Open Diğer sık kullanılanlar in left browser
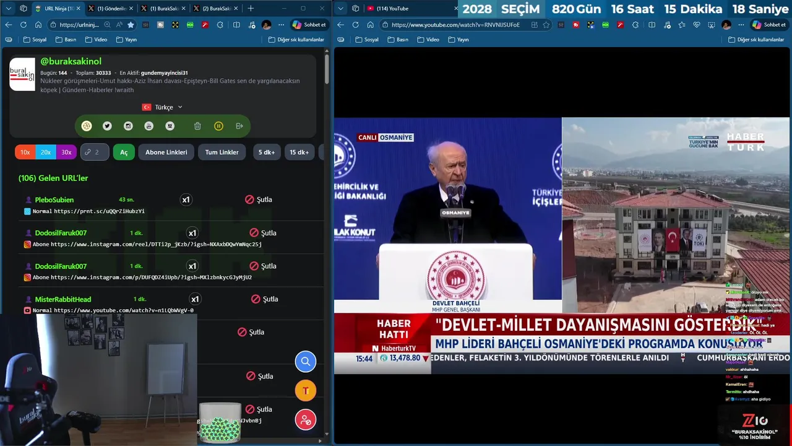 click(296, 40)
